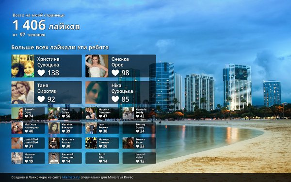Image resolution: width=291 pixels, height=182 pixels.
Task: Click the heart icon beside 138 likes
Action: click(41, 73)
